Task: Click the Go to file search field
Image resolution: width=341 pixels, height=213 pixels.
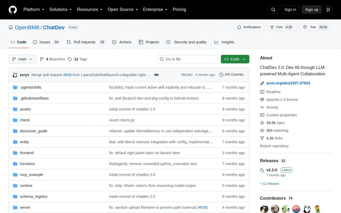Action: [188, 59]
